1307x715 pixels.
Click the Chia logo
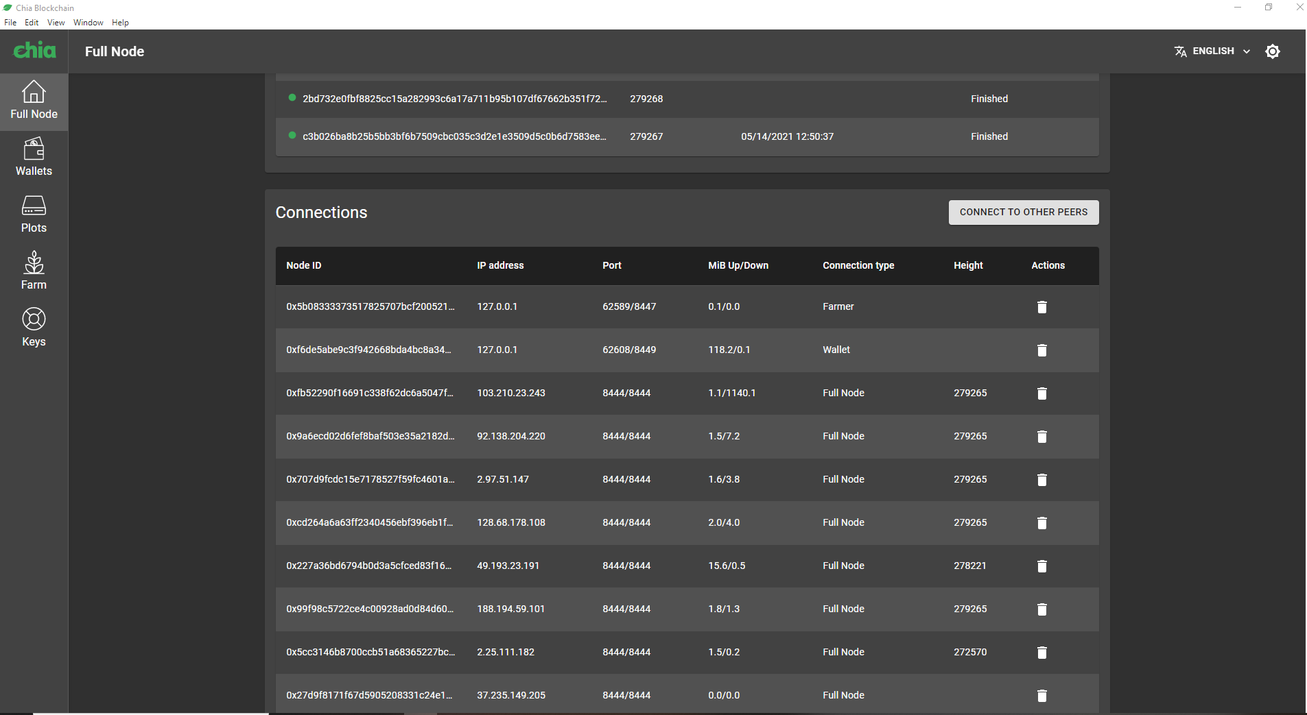point(34,51)
